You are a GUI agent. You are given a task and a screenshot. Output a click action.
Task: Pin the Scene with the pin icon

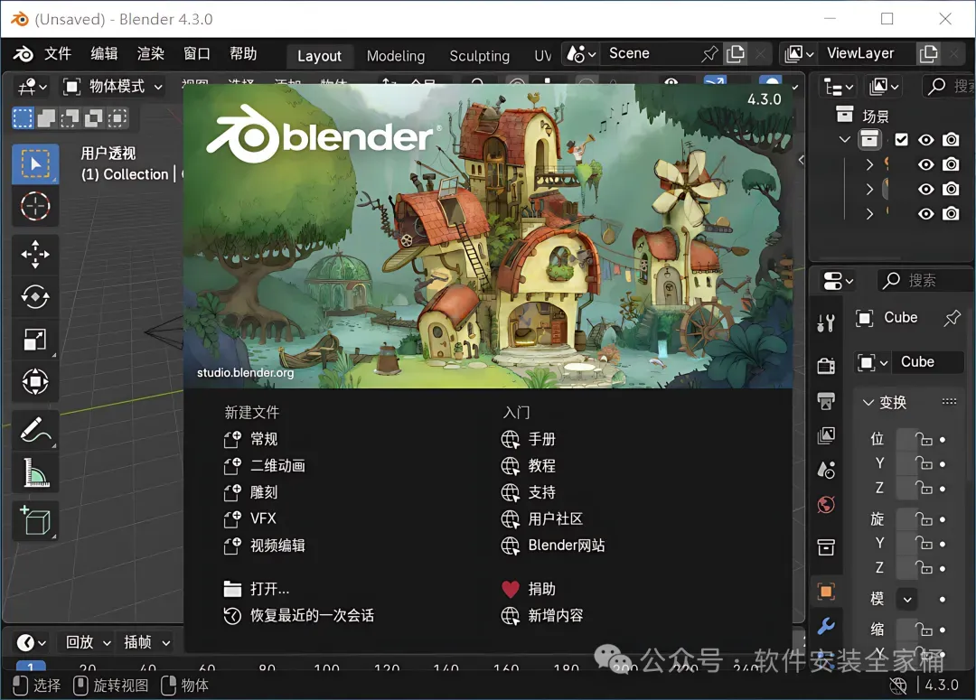[709, 54]
